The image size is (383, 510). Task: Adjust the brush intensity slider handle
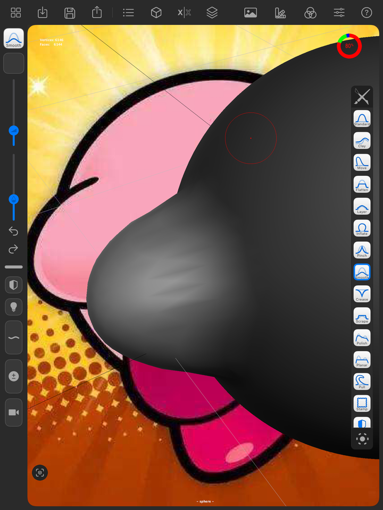(x=14, y=199)
